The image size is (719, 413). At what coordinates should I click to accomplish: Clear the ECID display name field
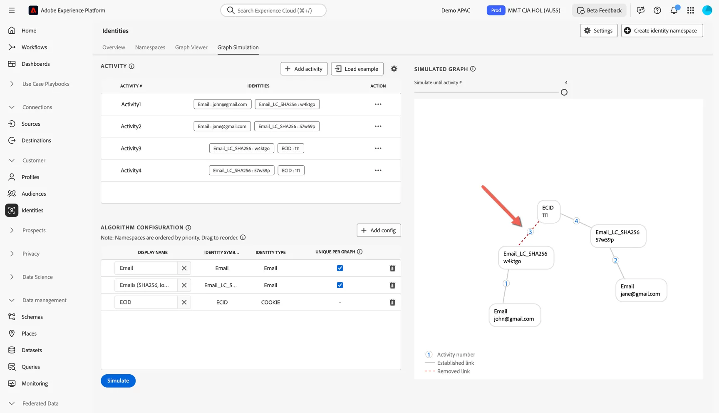(184, 302)
